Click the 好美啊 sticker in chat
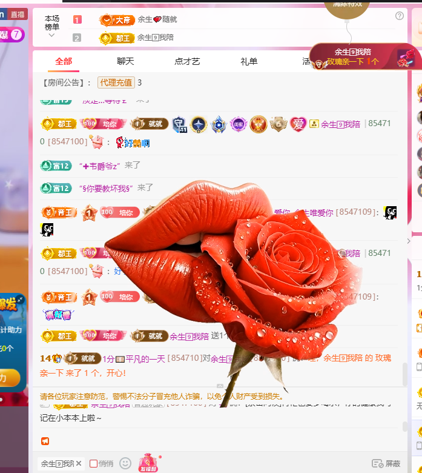 tap(133, 143)
